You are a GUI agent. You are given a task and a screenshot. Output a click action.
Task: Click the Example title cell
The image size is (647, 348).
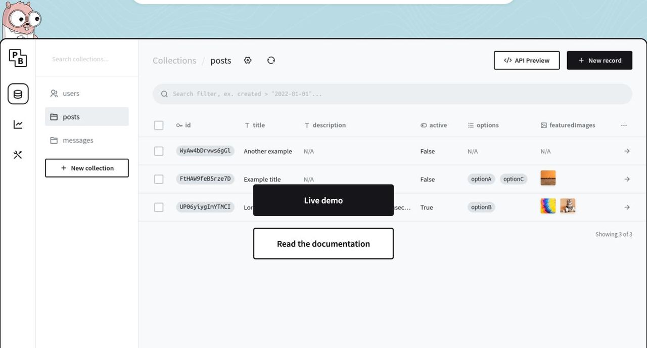(262, 179)
